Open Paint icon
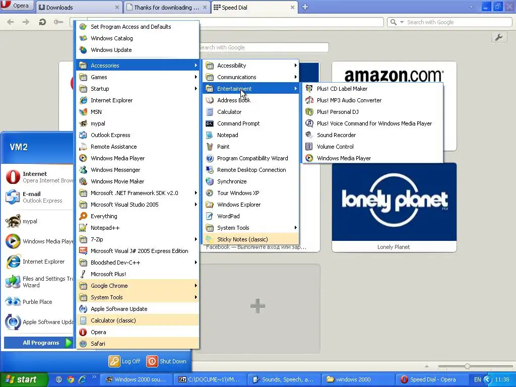Image resolution: width=516 pixels, height=387 pixels. point(209,147)
